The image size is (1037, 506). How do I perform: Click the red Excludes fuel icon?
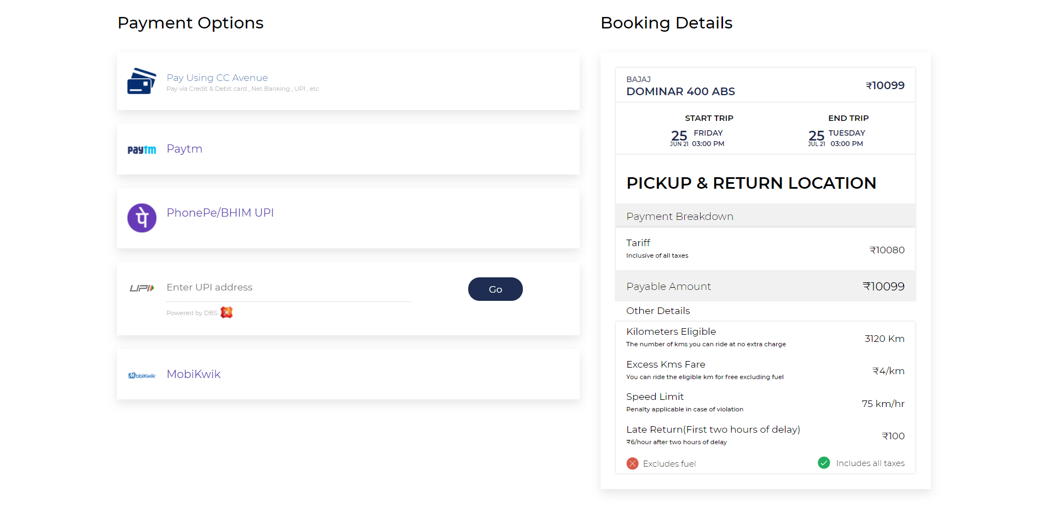pyautogui.click(x=632, y=463)
